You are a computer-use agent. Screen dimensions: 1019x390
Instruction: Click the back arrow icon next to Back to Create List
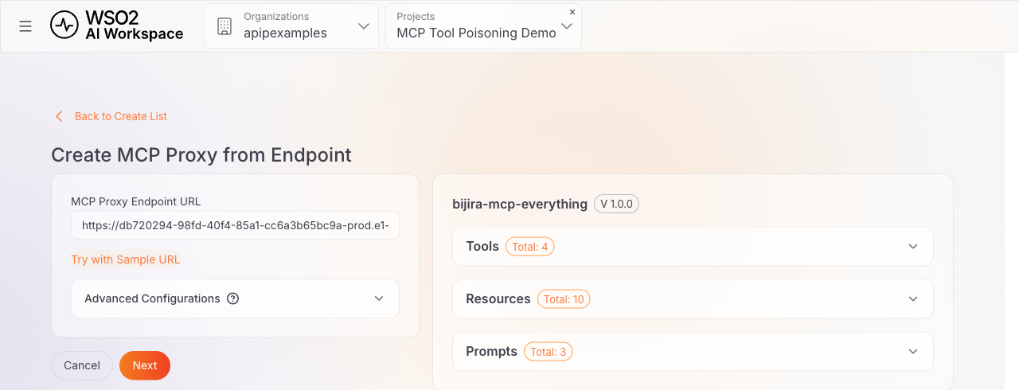coord(59,116)
